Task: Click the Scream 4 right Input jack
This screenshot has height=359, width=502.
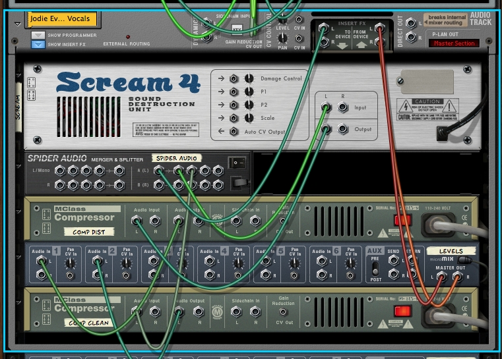Action: (x=342, y=107)
